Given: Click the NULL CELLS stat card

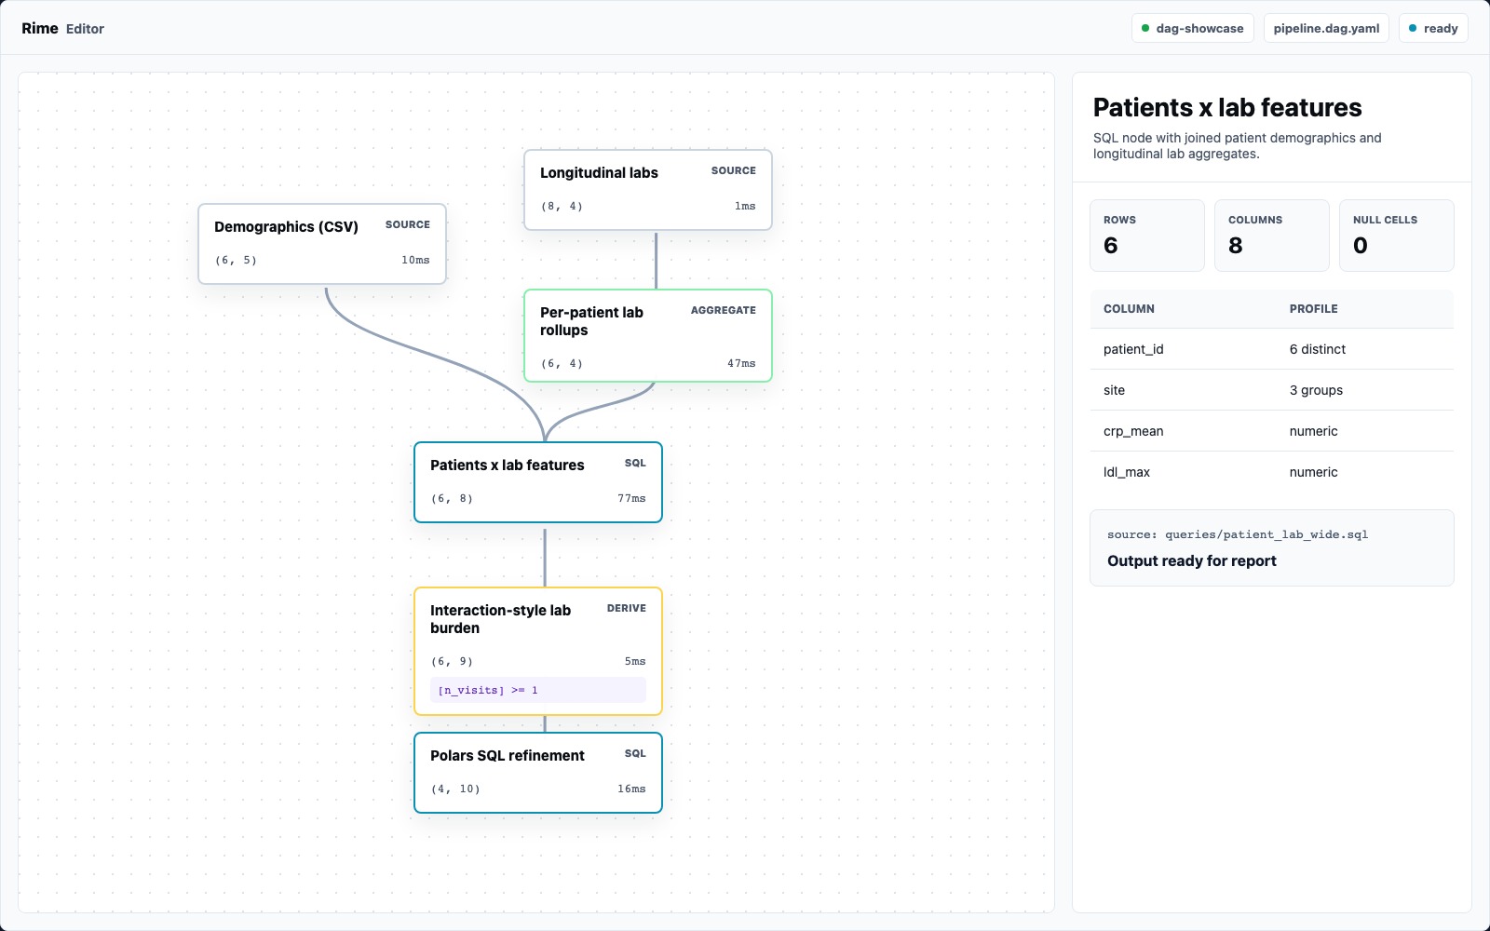Looking at the screenshot, I should pyautogui.click(x=1397, y=236).
